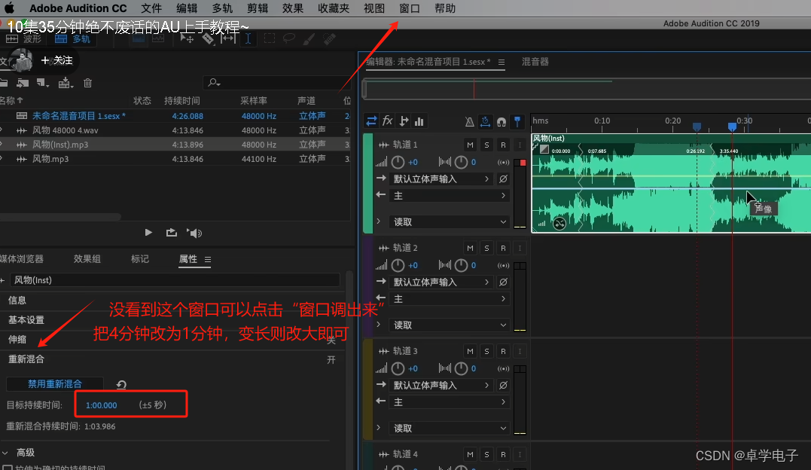Switch to the 媒体浏览器 tab
Viewport: 811px width, 470px height.
click(22, 259)
